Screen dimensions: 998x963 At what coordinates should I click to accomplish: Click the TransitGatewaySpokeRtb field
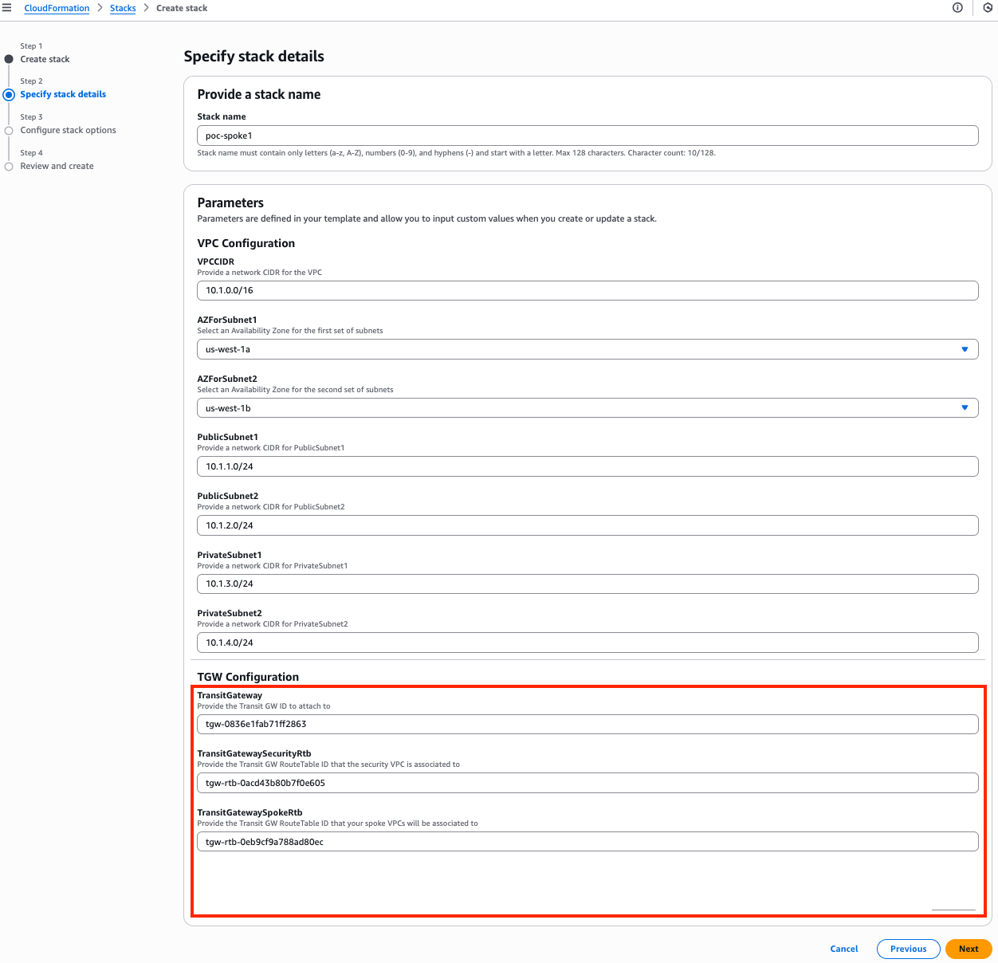587,842
